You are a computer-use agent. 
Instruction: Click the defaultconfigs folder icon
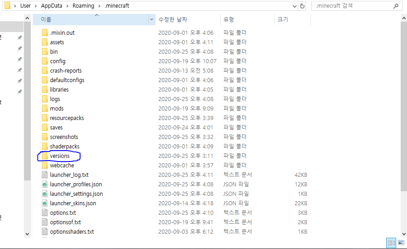click(45, 80)
